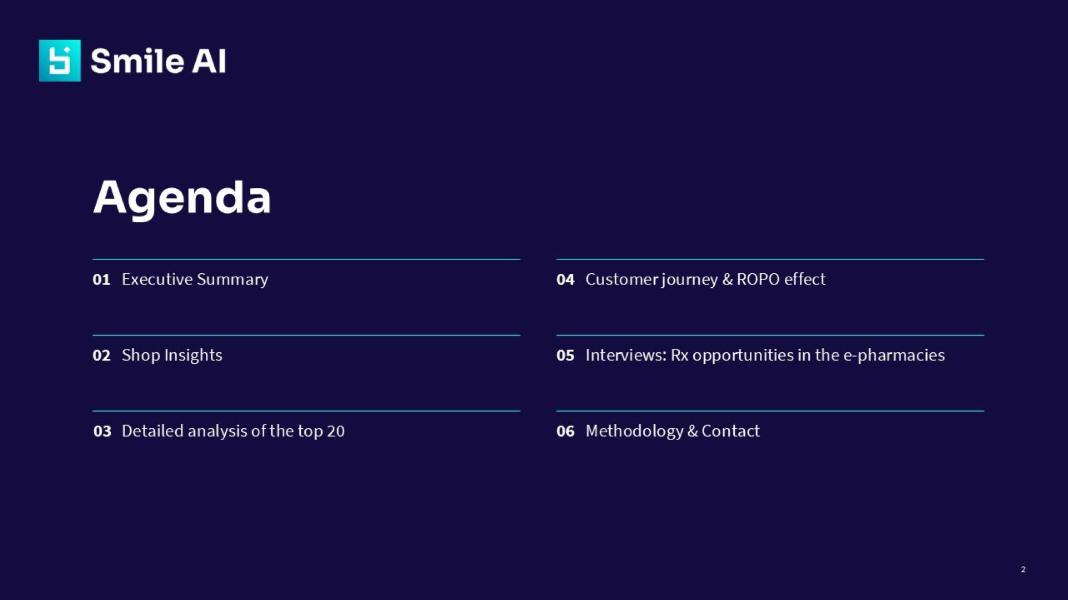Click the slide page number 2
Viewport: 1068px width, 600px height.
point(1023,569)
